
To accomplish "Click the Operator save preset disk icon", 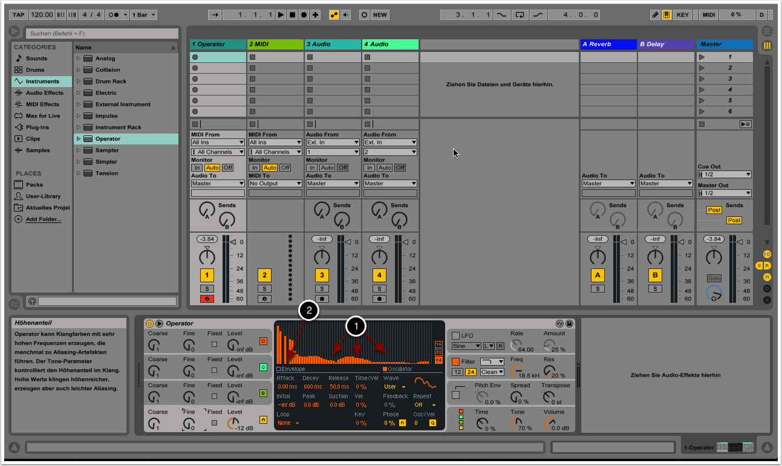I will click(x=569, y=324).
